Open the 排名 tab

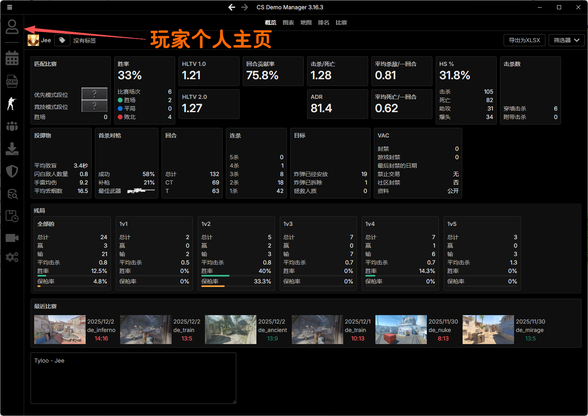(x=324, y=23)
